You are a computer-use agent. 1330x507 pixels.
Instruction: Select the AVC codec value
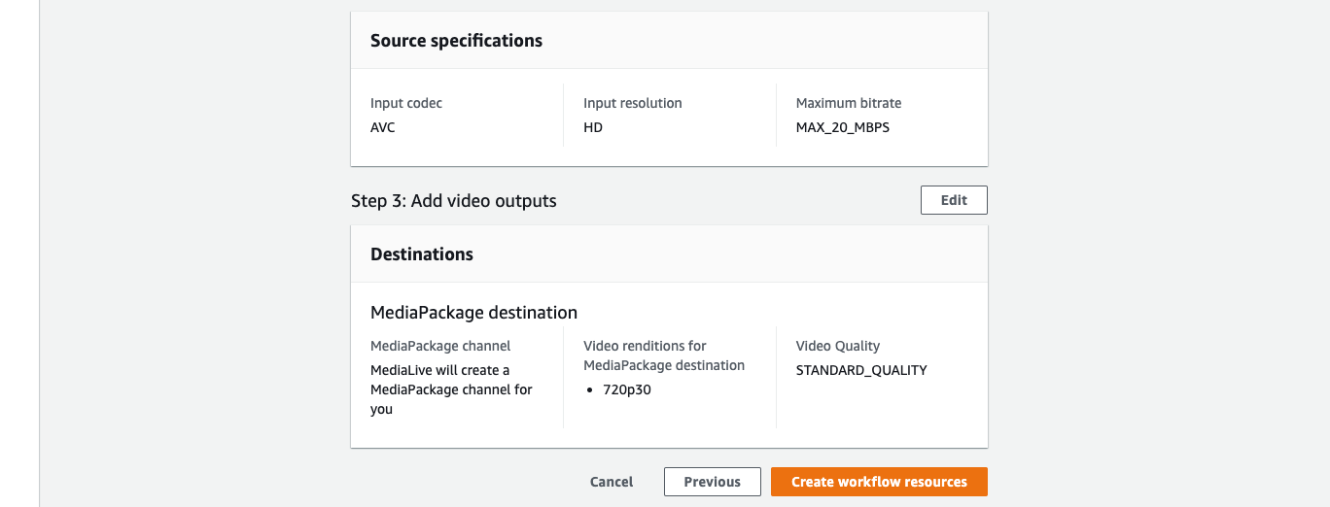click(383, 127)
